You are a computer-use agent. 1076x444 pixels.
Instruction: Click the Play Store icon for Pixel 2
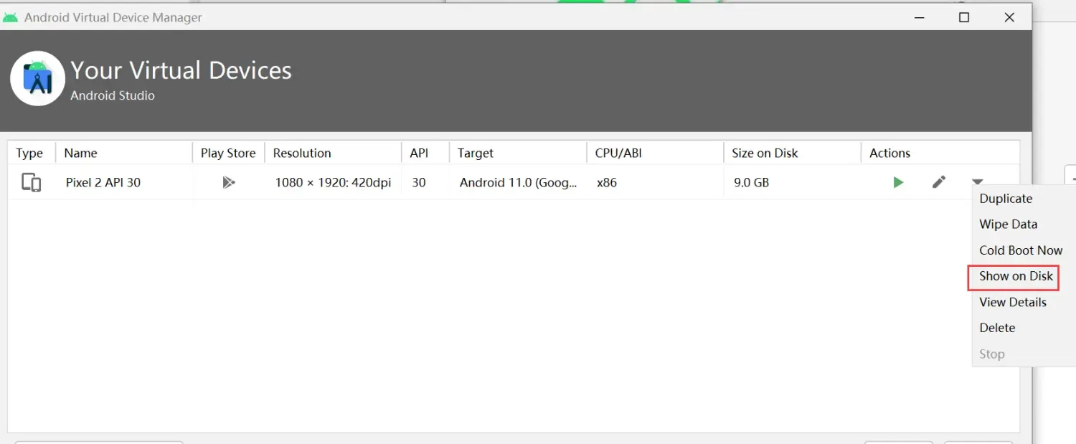tap(228, 182)
